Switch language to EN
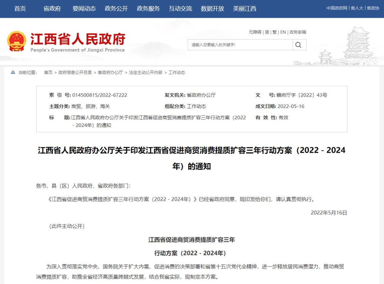Viewport: 384px width, 284px height. [283, 32]
